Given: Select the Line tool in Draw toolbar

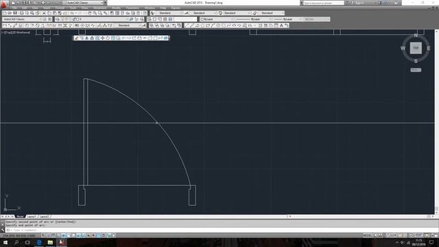Looking at the screenshot, I should pyautogui.click(x=187, y=25).
